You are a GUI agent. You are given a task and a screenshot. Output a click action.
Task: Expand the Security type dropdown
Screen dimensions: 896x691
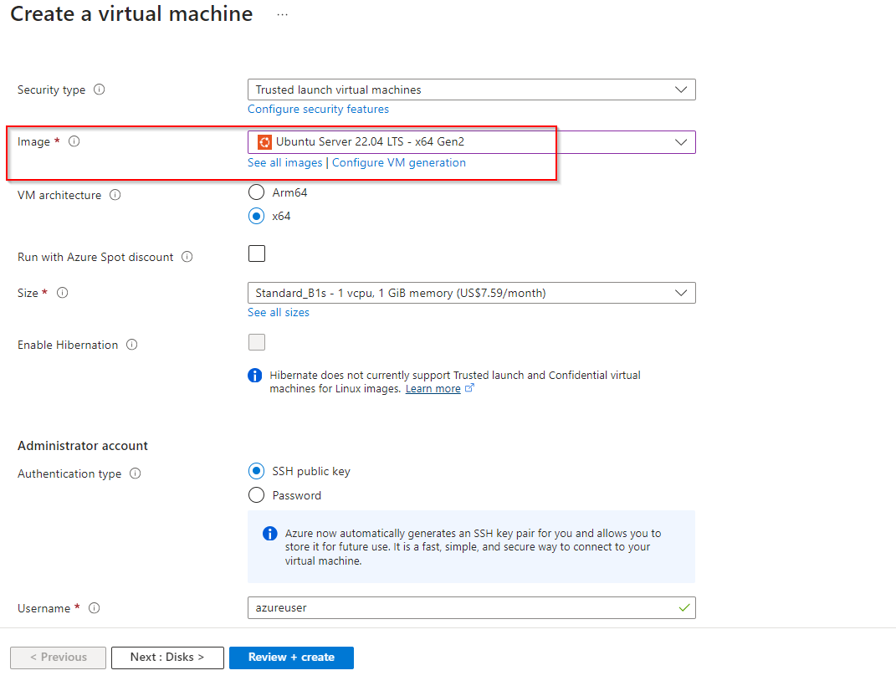pyautogui.click(x=471, y=90)
